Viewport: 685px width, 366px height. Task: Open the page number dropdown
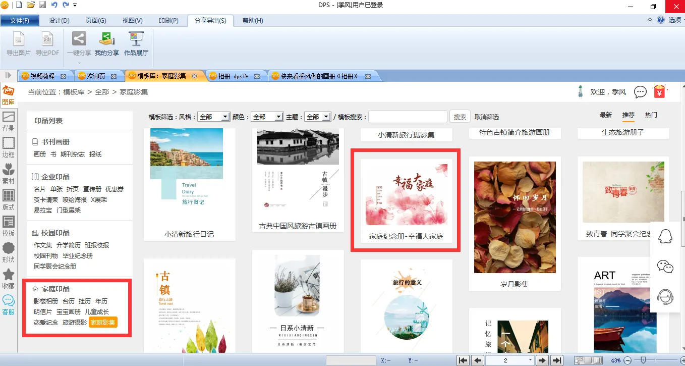click(x=530, y=360)
